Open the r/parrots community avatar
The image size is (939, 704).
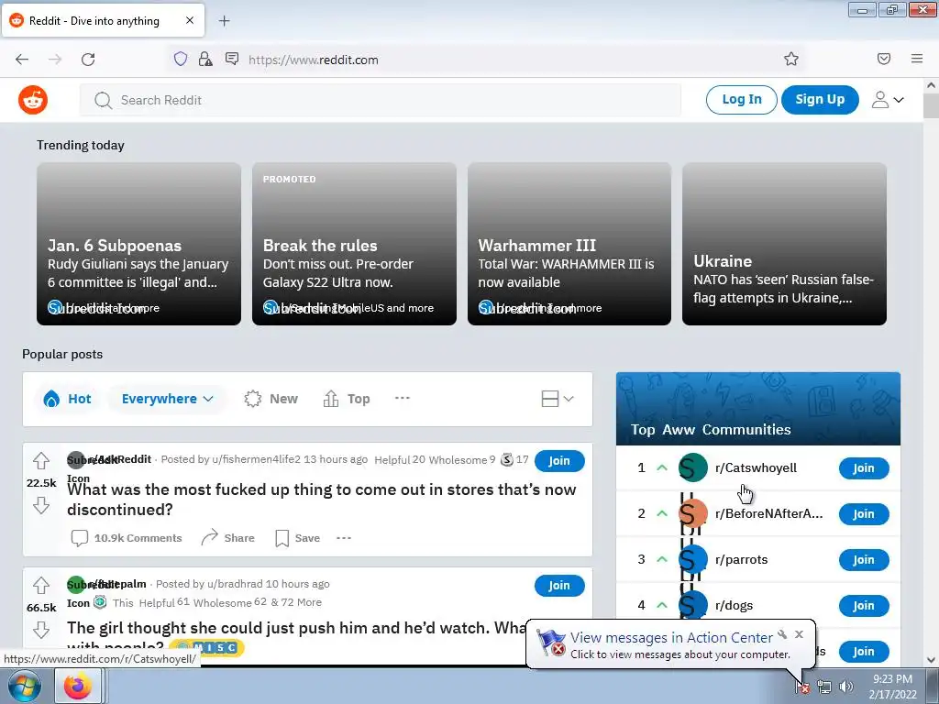(693, 560)
